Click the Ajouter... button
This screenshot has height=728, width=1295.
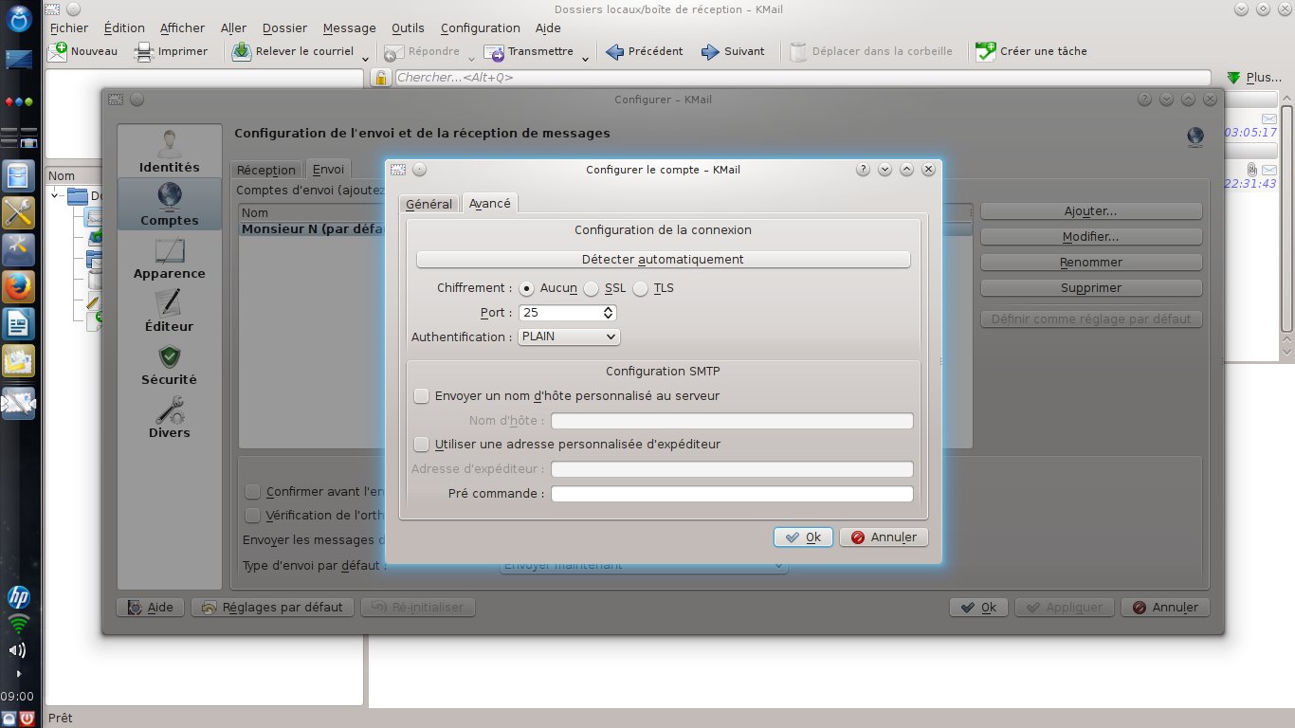pyautogui.click(x=1091, y=211)
